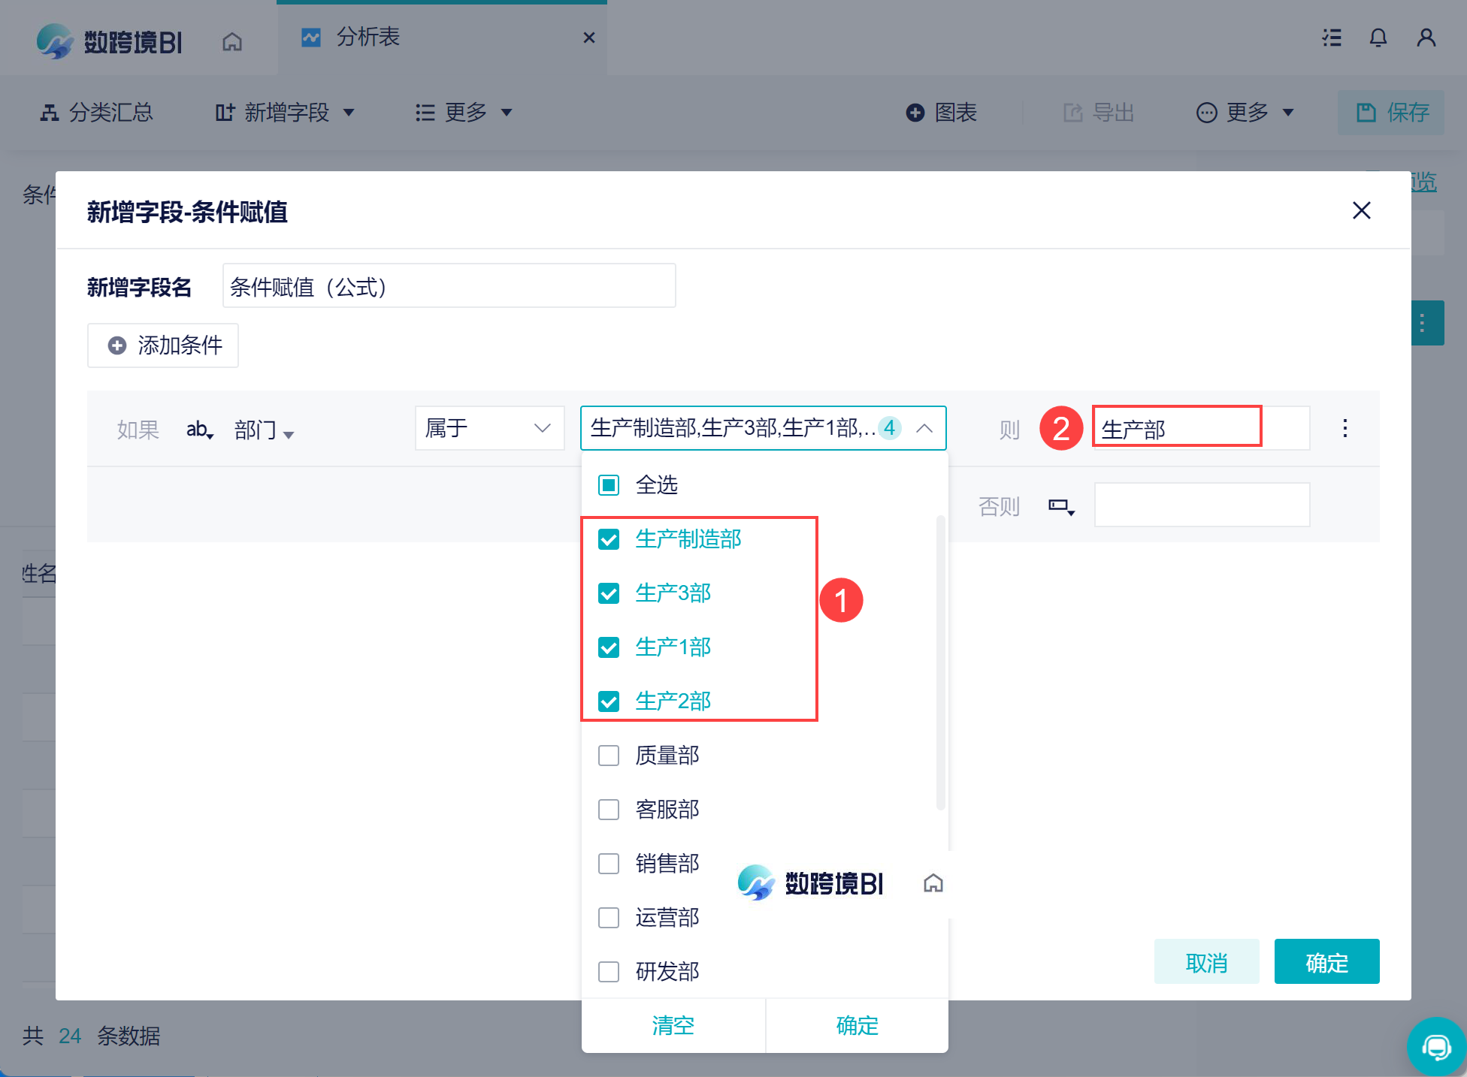Screen dimensions: 1467x1077
Task: Collapse the department multi-select dropdown
Action: click(924, 428)
